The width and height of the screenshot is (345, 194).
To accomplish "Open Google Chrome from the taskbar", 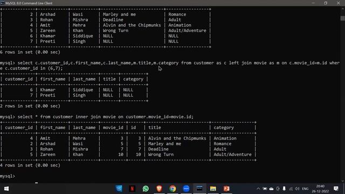I will coord(172,189).
